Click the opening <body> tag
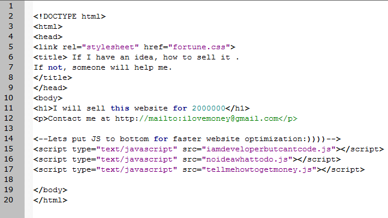The image size is (388, 218). (x=48, y=98)
